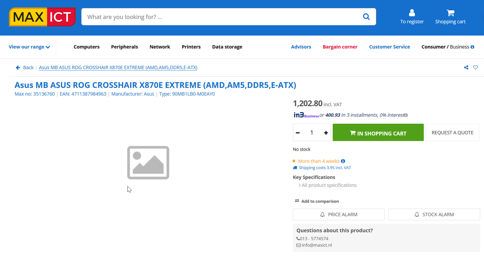Switch to Business pricing
The width and height of the screenshot is (484, 257).
tap(459, 47)
